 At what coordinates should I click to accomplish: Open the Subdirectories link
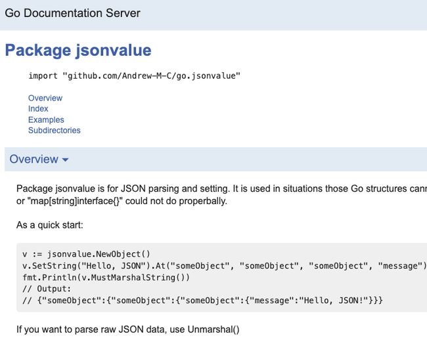click(x=54, y=131)
